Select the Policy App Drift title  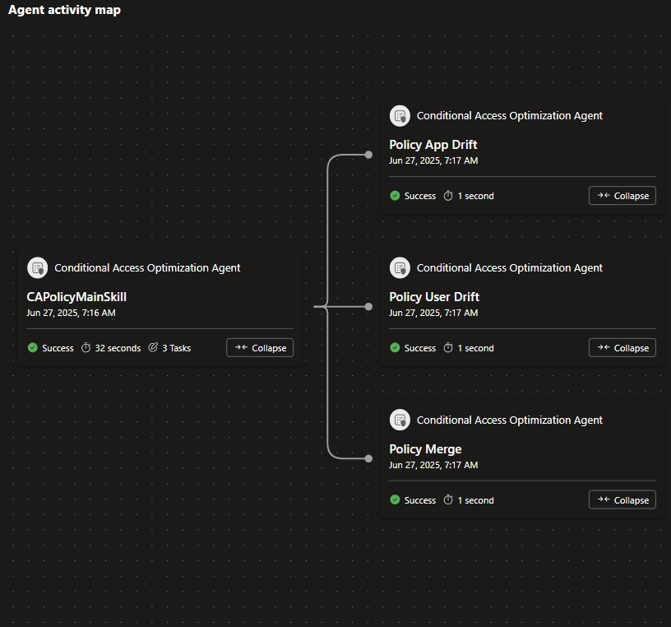(x=433, y=145)
